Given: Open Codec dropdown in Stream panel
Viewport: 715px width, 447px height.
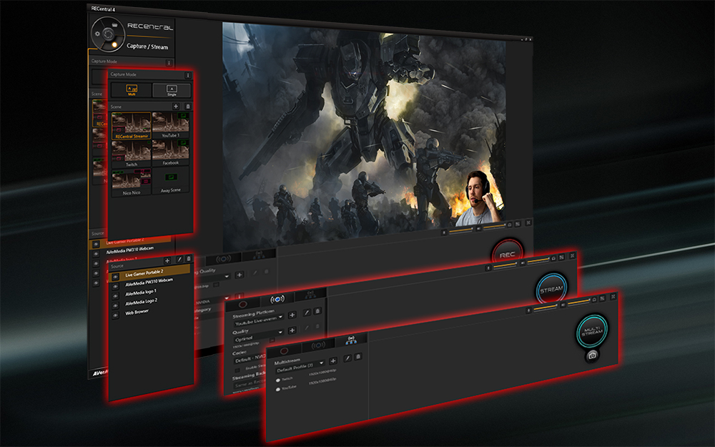Looking at the screenshot, I should [x=250, y=358].
